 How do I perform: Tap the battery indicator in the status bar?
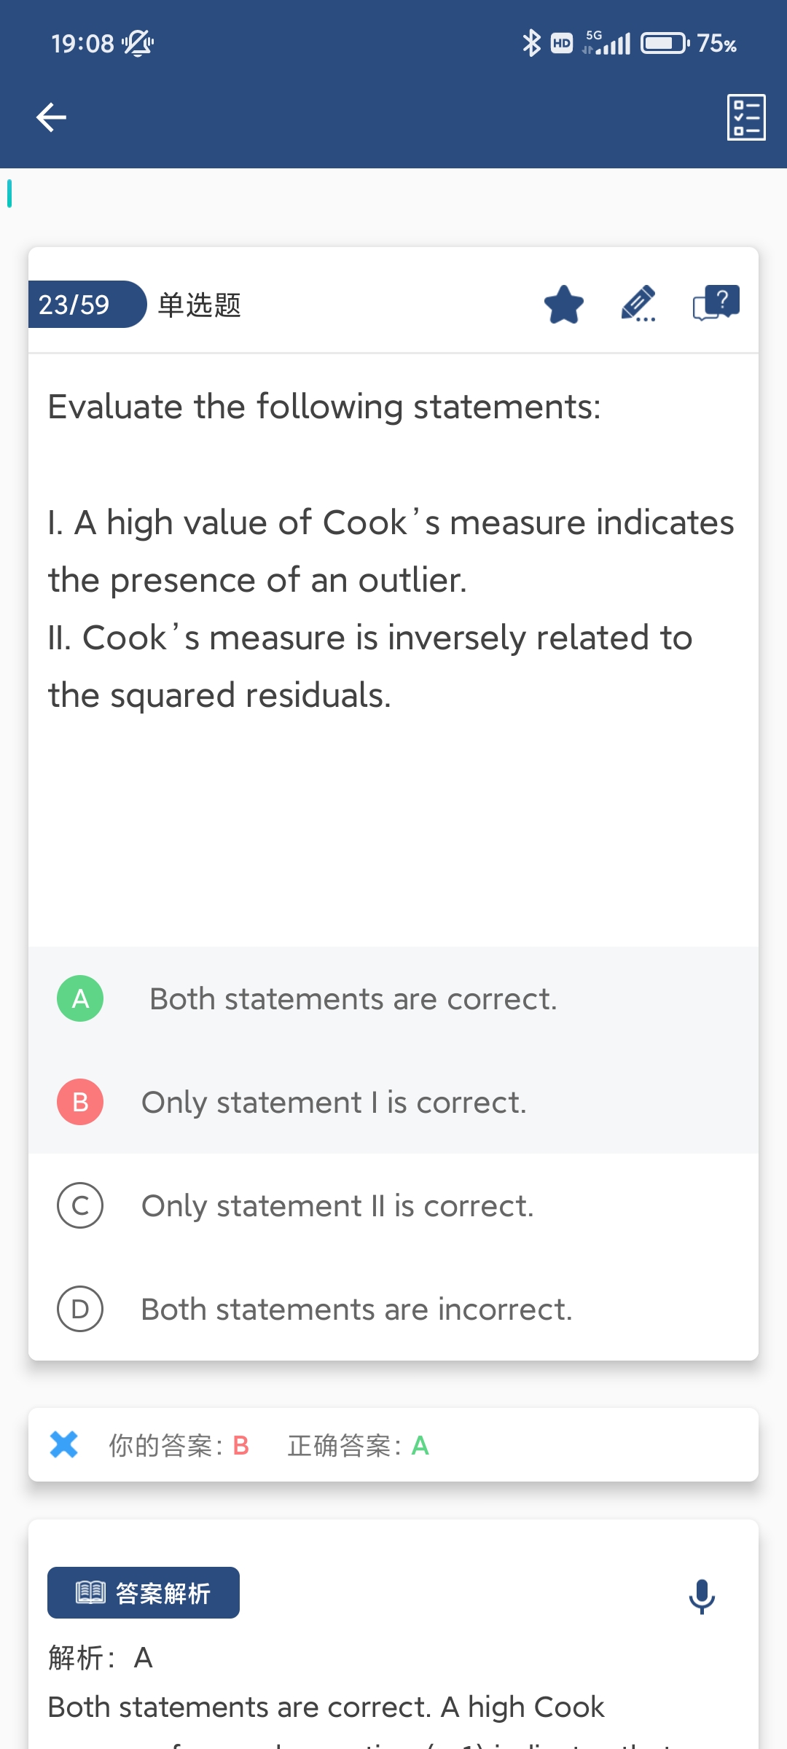664,44
